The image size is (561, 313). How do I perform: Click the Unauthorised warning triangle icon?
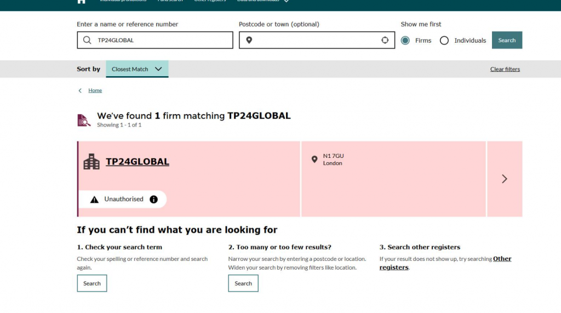[94, 200]
